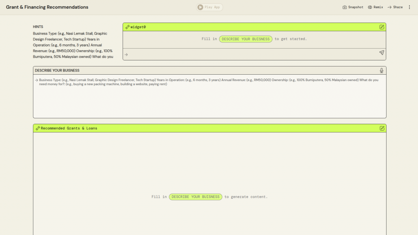418x235 pixels.
Task: Edit widget0 using its pencil icon
Action: (x=382, y=27)
